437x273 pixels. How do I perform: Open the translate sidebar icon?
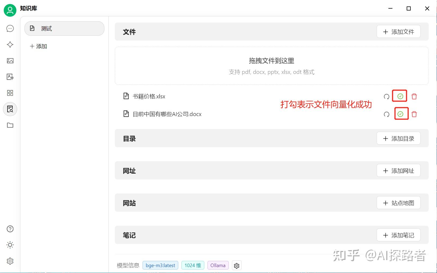click(10, 77)
